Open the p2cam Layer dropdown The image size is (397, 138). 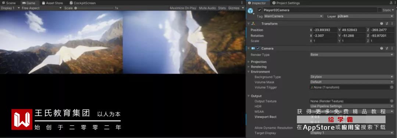click(366, 16)
